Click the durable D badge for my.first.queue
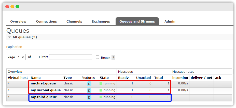236x108 pixels. 89,84
